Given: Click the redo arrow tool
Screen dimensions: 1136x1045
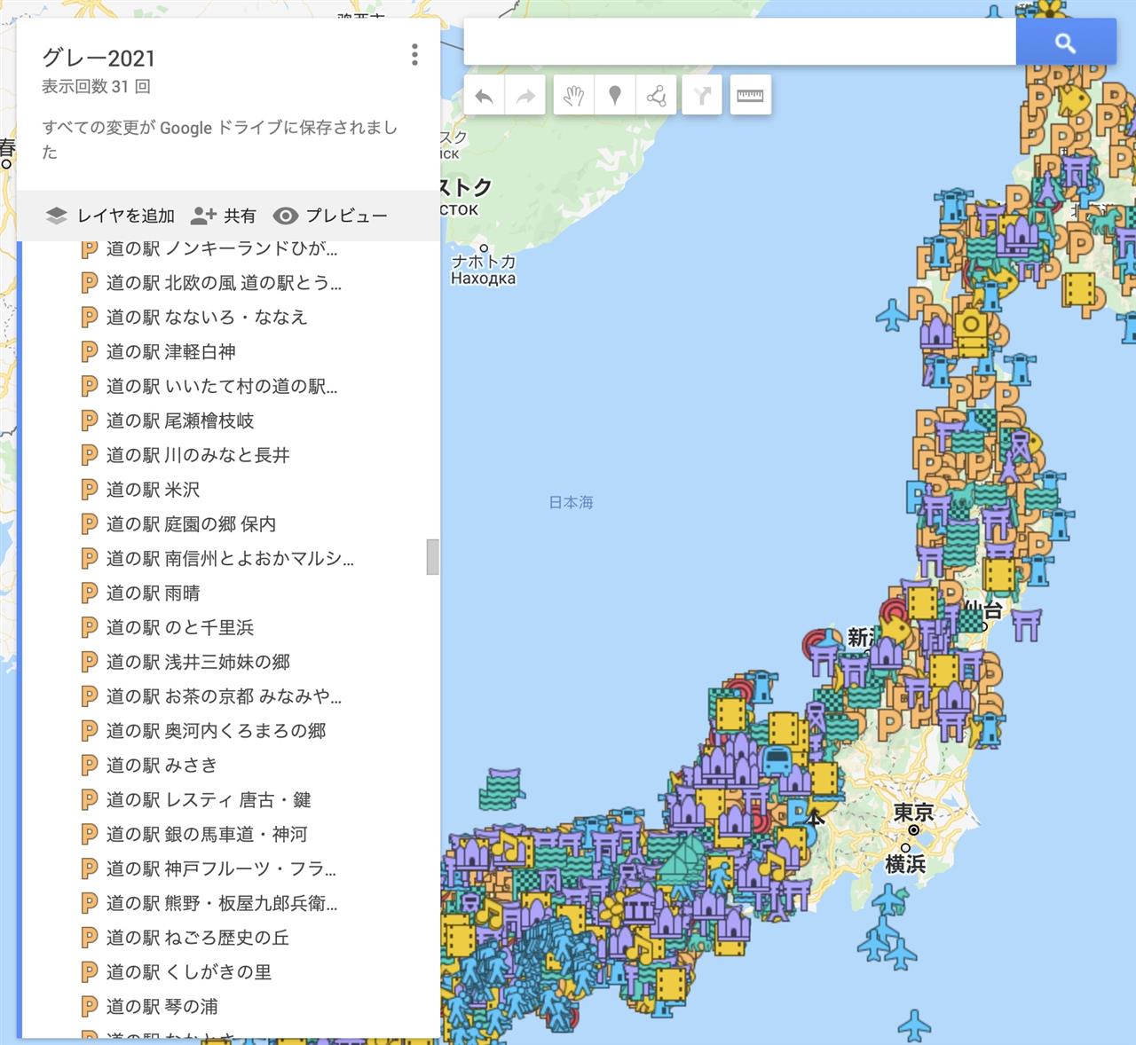Looking at the screenshot, I should [x=525, y=96].
